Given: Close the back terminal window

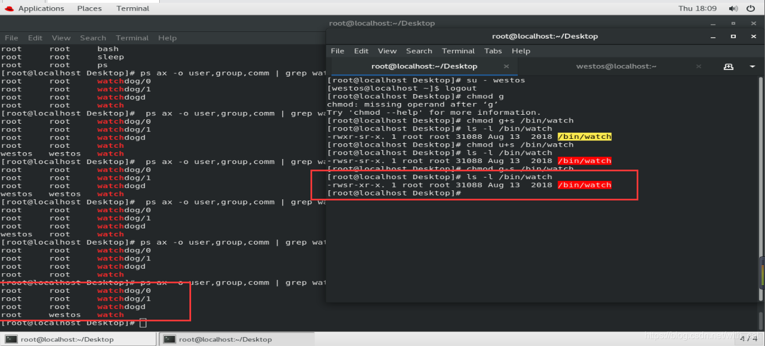Looking at the screenshot, I should click(x=752, y=24).
